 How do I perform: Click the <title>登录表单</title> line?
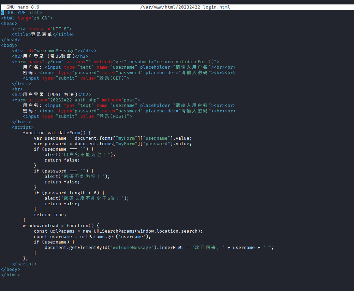coord(43,34)
